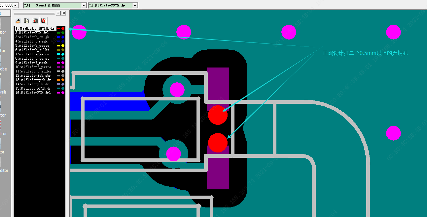The width and height of the screenshot is (427, 217).
Task: Click the add layer plus icon
Action: 27,21
